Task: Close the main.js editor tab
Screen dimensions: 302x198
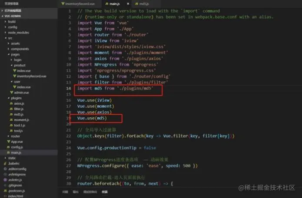Action: (128, 4)
